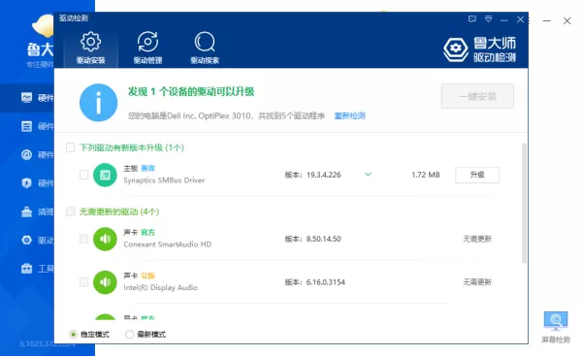
Task: Click the 主板 motherboard driver icon
Action: [x=105, y=175]
